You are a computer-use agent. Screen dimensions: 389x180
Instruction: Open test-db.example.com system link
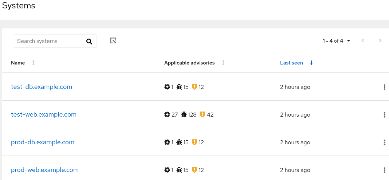pyautogui.click(x=42, y=87)
